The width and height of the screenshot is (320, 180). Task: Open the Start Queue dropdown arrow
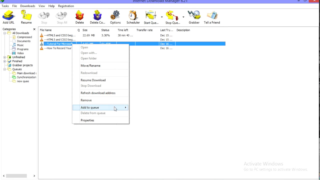162,17
